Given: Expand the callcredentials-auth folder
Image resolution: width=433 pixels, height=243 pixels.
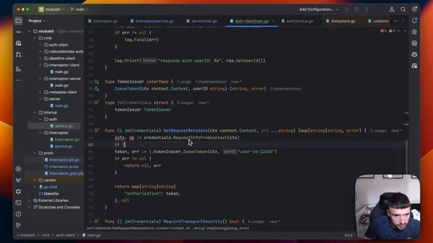Looking at the screenshot, I should click(41, 51).
